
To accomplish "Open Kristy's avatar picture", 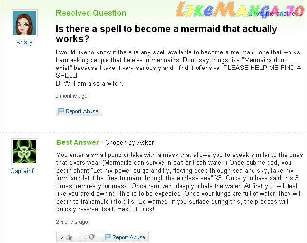I will (24, 22).
